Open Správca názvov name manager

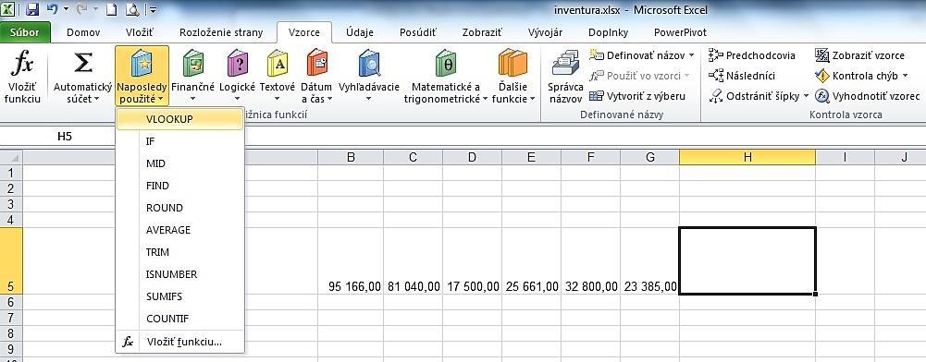566,78
